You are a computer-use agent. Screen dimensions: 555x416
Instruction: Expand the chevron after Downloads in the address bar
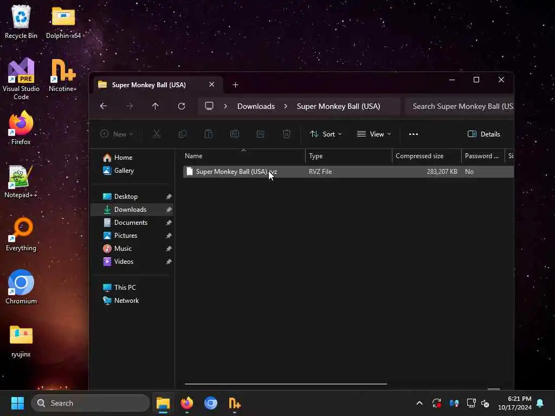click(x=286, y=106)
